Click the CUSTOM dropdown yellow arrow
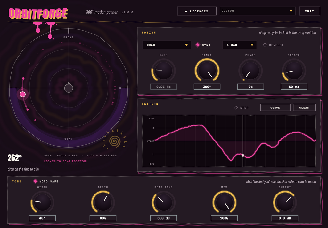328x228 pixels. (291, 11)
